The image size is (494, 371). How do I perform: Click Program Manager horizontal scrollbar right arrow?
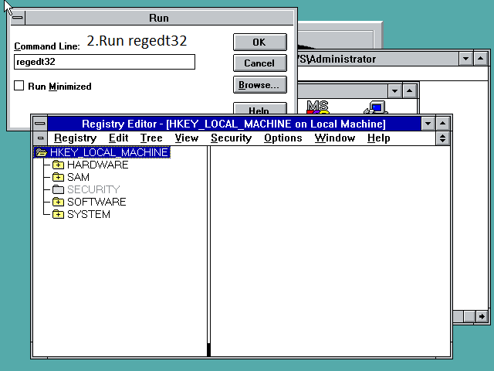[x=482, y=316]
